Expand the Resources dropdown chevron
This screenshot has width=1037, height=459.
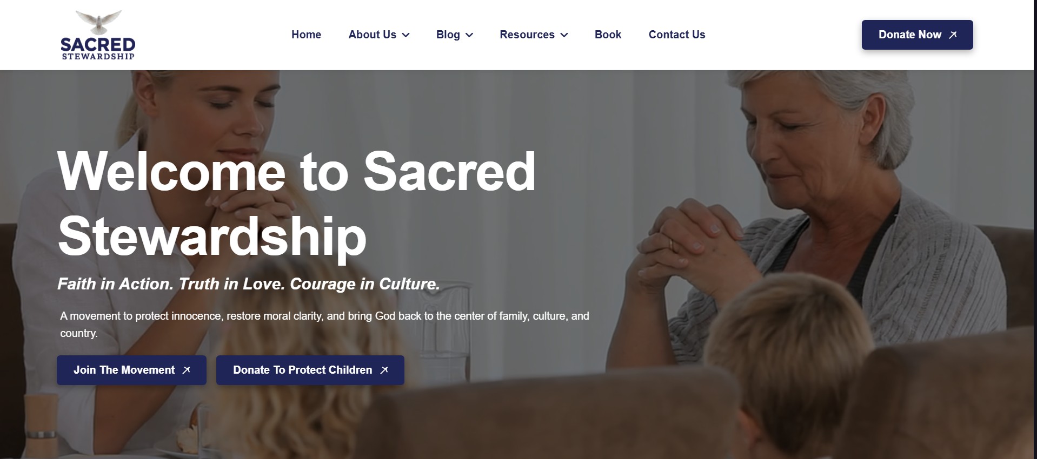pyautogui.click(x=564, y=35)
